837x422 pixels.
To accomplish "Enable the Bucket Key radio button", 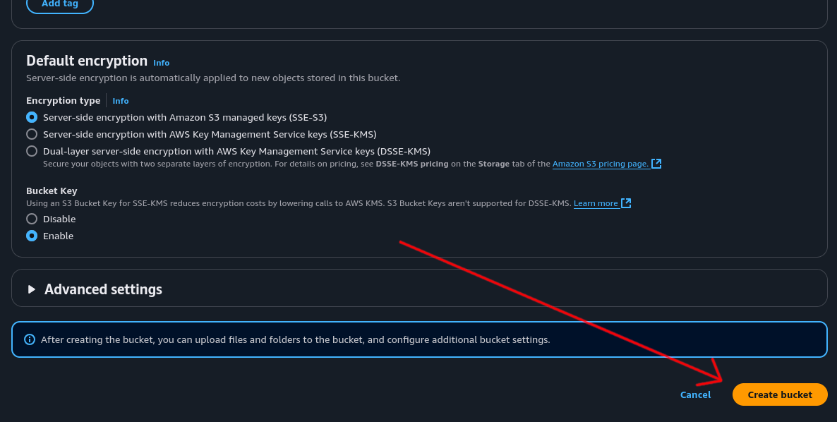I will [x=32, y=236].
